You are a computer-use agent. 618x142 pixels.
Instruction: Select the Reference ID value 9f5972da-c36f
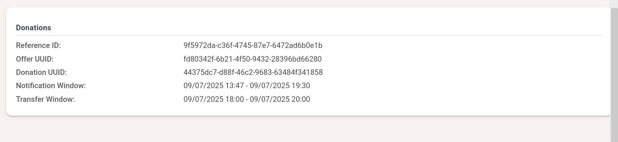pyautogui.click(x=253, y=45)
